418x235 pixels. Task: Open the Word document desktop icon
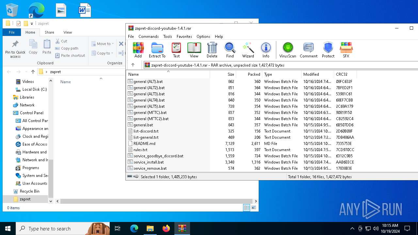[85, 10]
